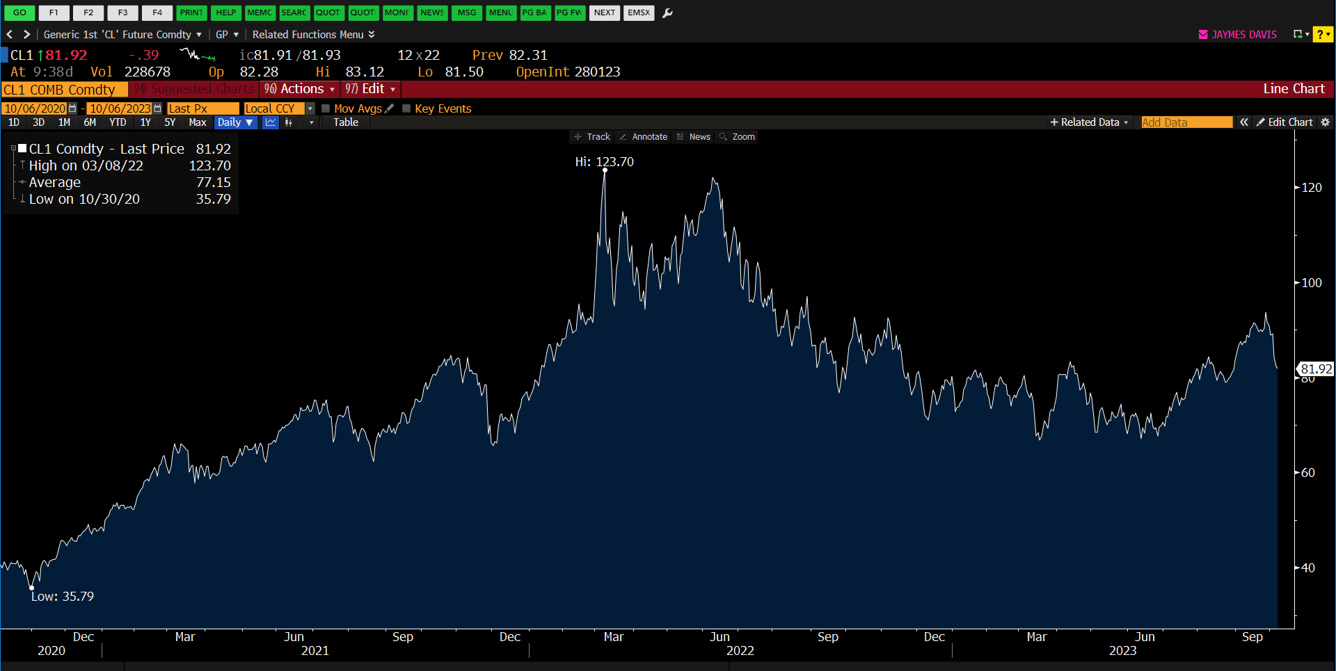Activate the Annotate tool
Image resolution: width=1336 pixels, height=671 pixels.
coord(643,137)
